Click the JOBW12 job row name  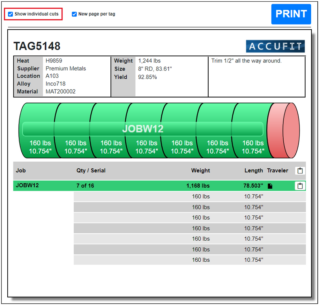27,185
